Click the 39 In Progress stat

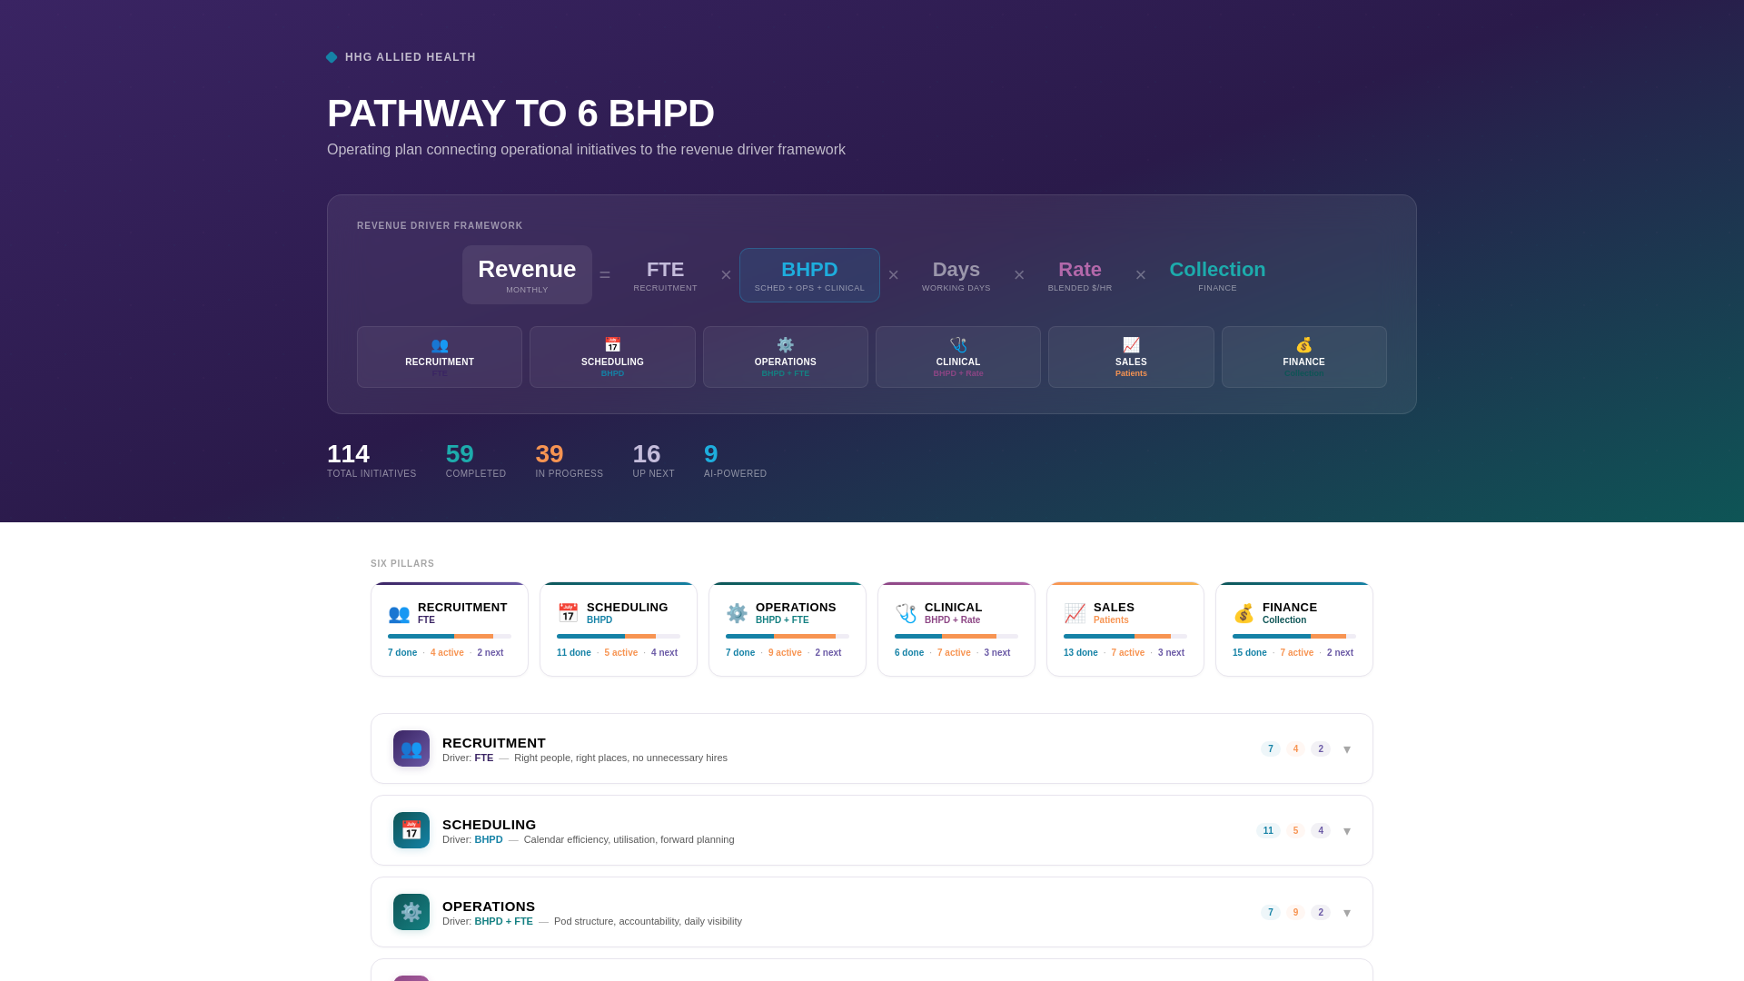pos(570,461)
